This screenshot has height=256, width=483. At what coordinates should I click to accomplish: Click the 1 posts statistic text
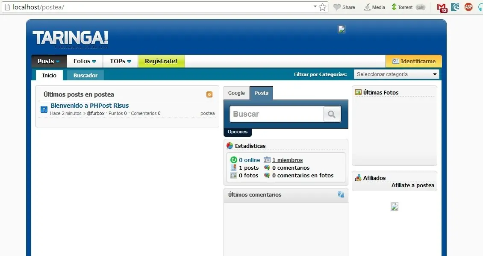point(249,168)
